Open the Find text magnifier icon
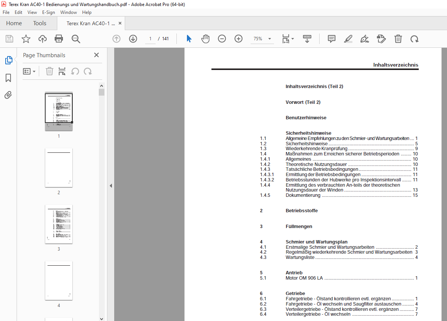447x321 pixels. [76, 39]
